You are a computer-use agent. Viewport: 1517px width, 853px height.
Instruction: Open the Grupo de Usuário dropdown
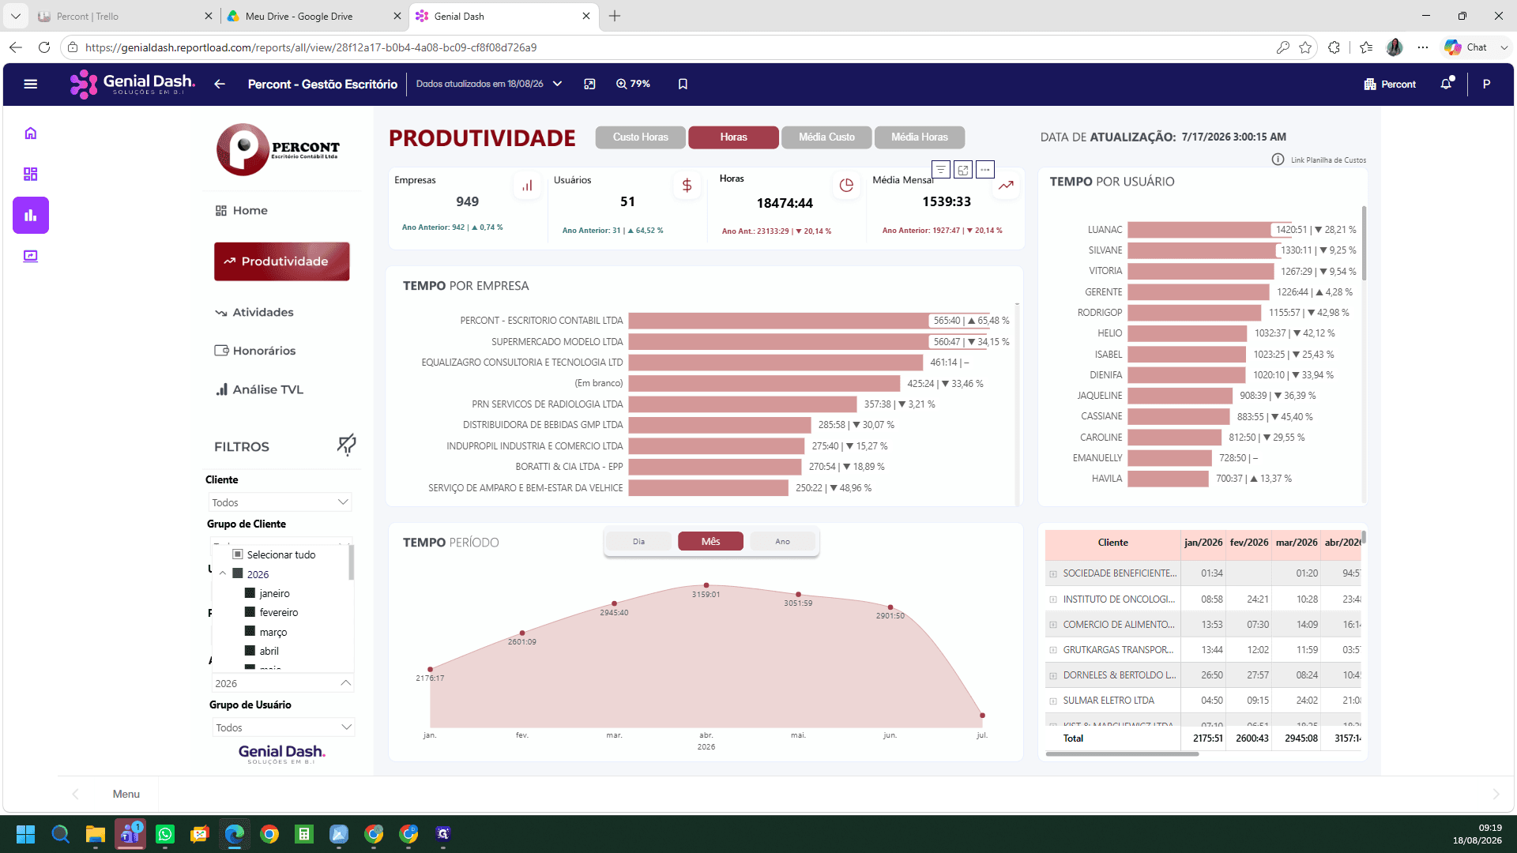click(283, 727)
